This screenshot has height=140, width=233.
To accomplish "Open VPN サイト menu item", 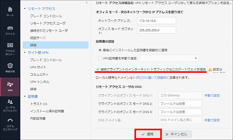I will click(x=38, y=67).
